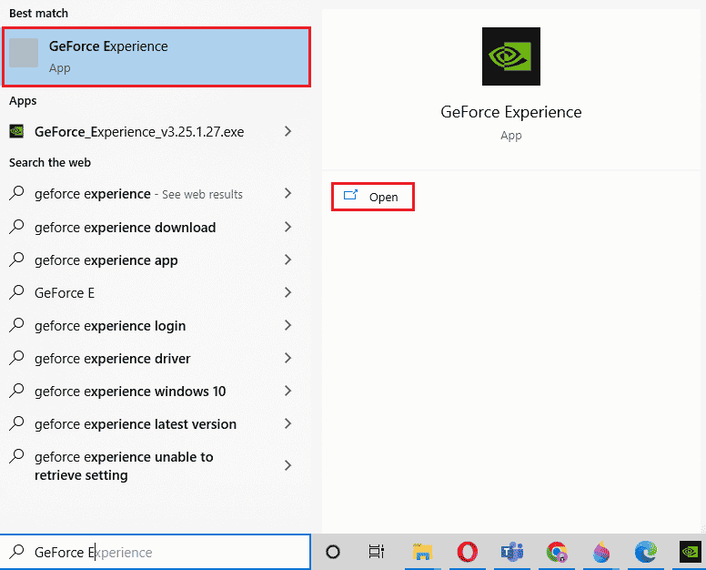Click the Open button for GeForce Experience
Viewport: 706px width, 570px height.
coord(373,197)
